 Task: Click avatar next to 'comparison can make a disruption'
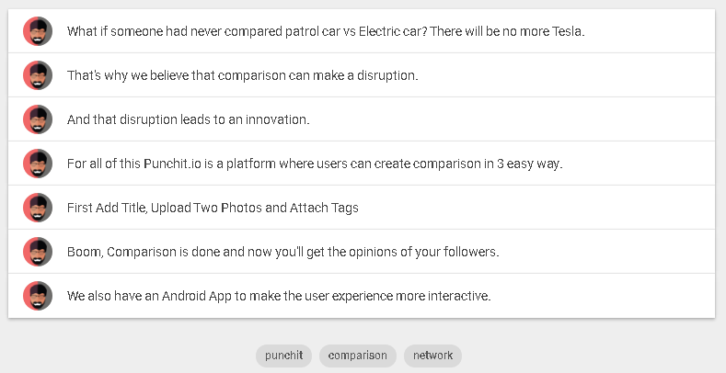point(38,75)
